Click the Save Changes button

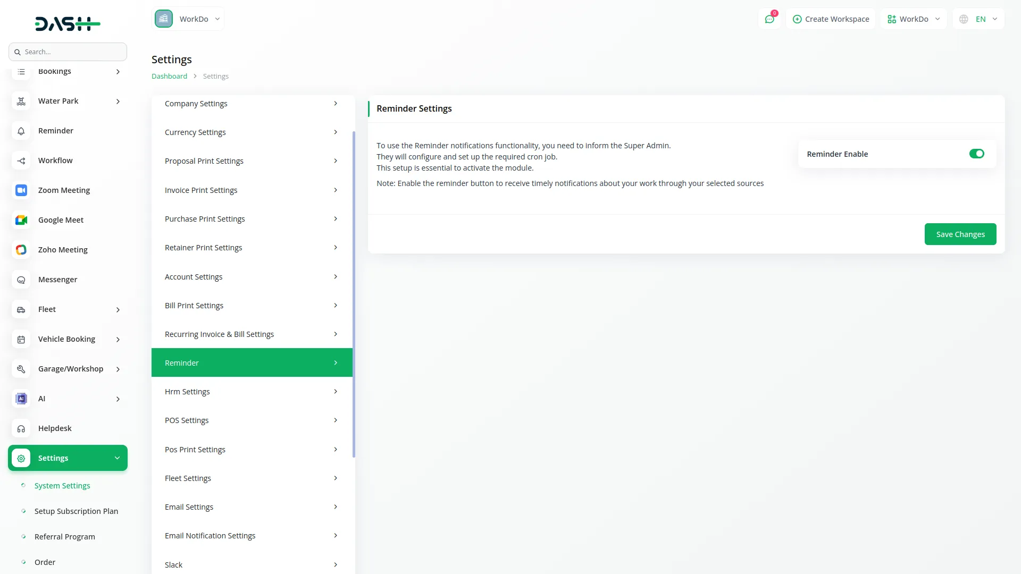960,234
